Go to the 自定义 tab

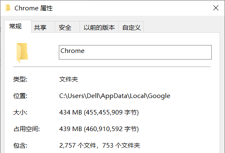point(131,27)
